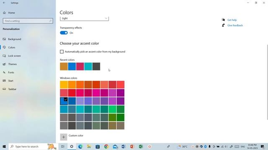This screenshot has height=150, width=268.
Task: Click the Give feedback person icon
Action: tap(223, 25)
